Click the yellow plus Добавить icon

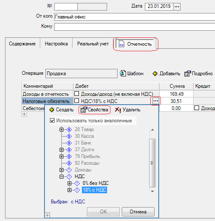pyautogui.click(x=155, y=74)
